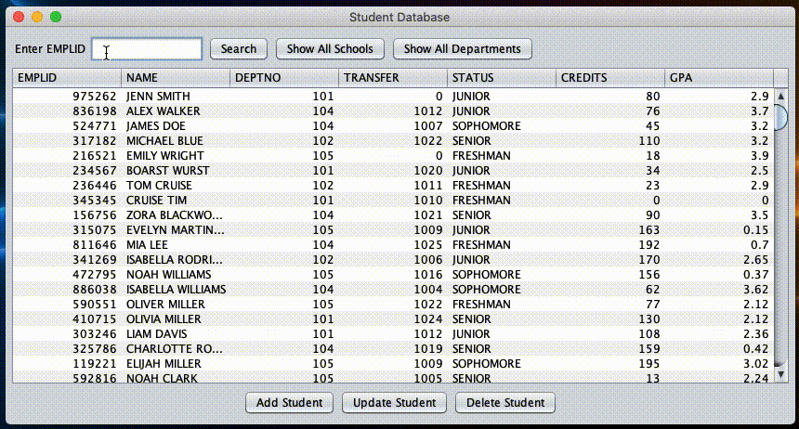Select the ISABELLA WILLIAMS name cell
This screenshot has height=429, width=799.
click(x=176, y=290)
